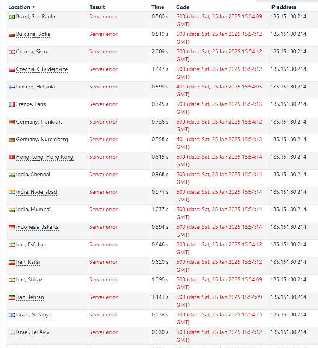Screen dimensions: 318x348
Task: Open the India, Mumbai location link
Action: (33, 210)
